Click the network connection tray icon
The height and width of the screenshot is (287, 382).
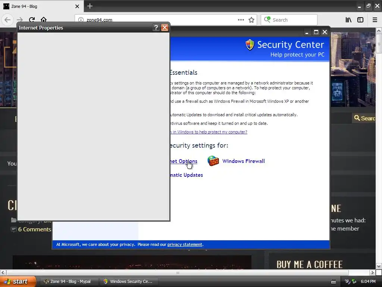pyautogui.click(x=354, y=281)
